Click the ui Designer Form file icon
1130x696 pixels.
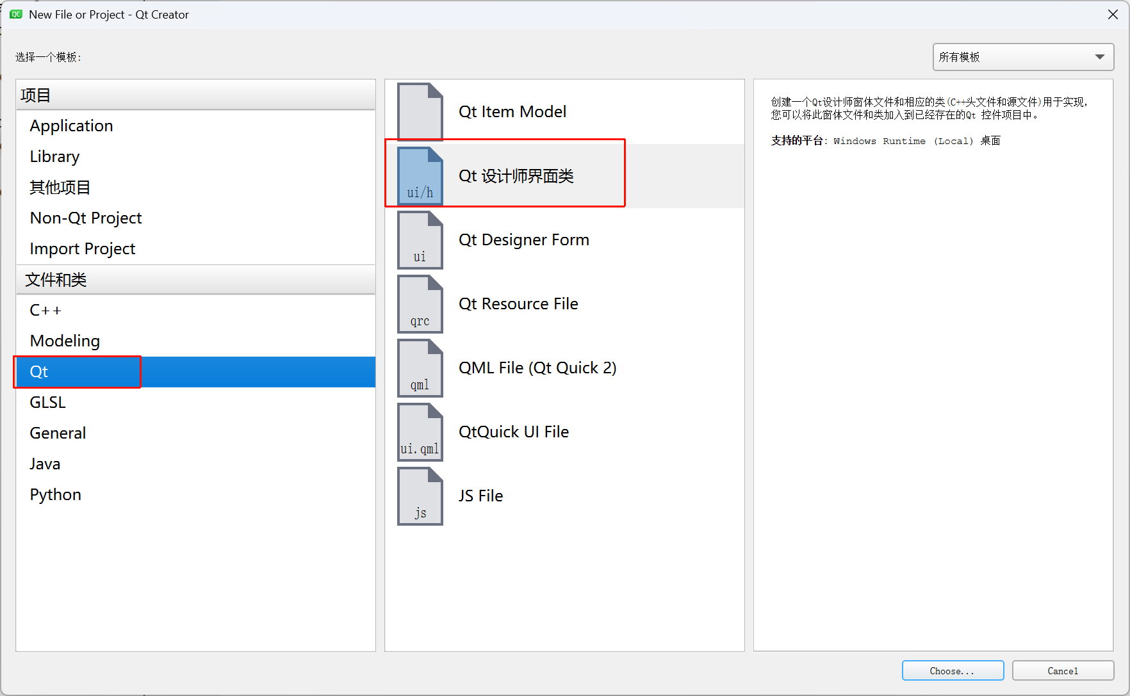(x=420, y=240)
